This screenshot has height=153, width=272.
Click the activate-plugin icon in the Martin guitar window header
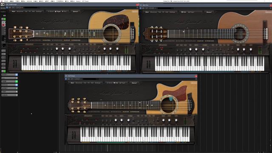click(x=7, y=8)
